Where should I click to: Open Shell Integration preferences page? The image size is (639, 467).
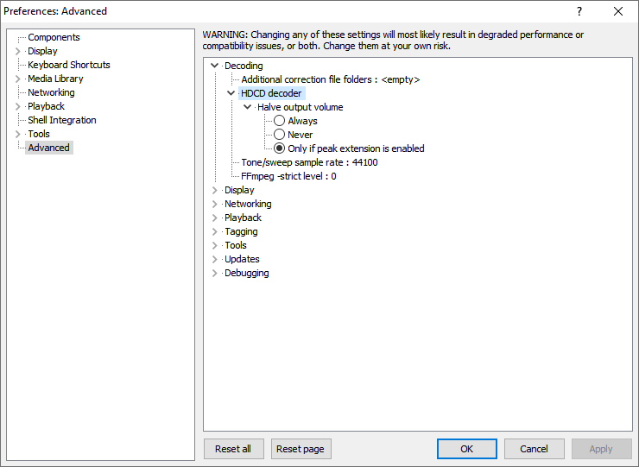coord(62,120)
